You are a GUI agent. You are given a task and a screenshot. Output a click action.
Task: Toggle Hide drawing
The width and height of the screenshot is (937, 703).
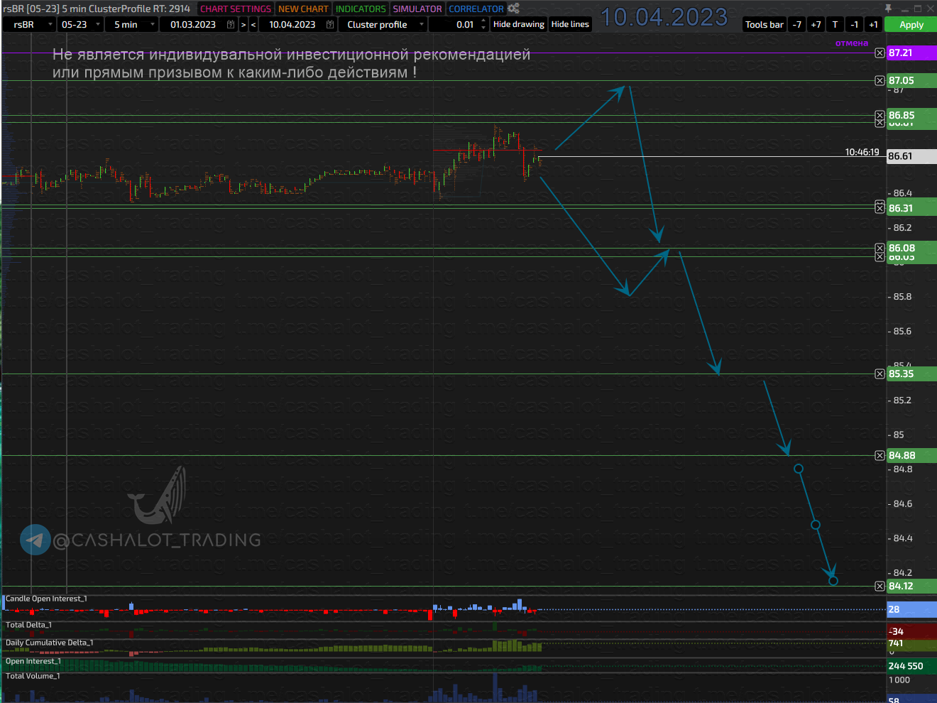pyautogui.click(x=518, y=24)
